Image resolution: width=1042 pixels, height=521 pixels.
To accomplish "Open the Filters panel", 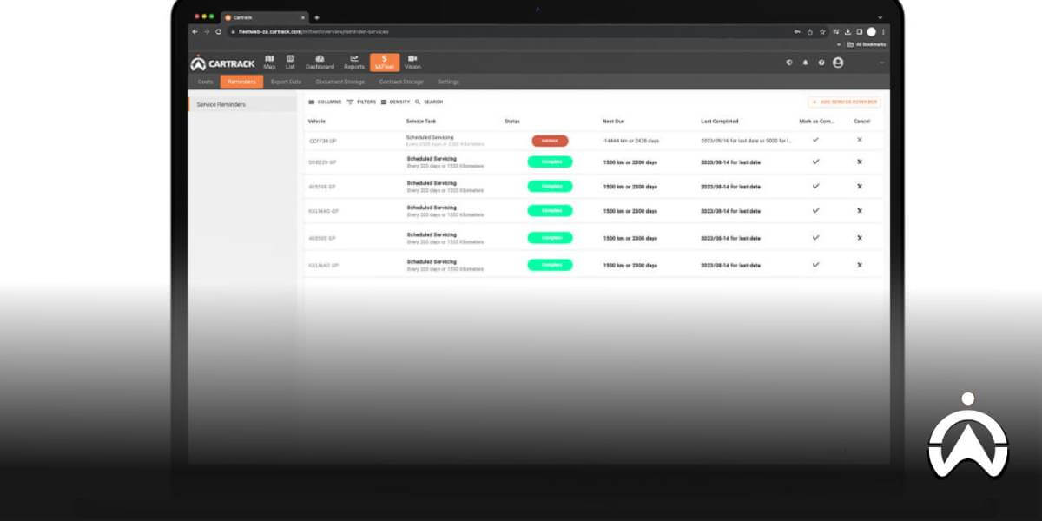I will point(361,102).
